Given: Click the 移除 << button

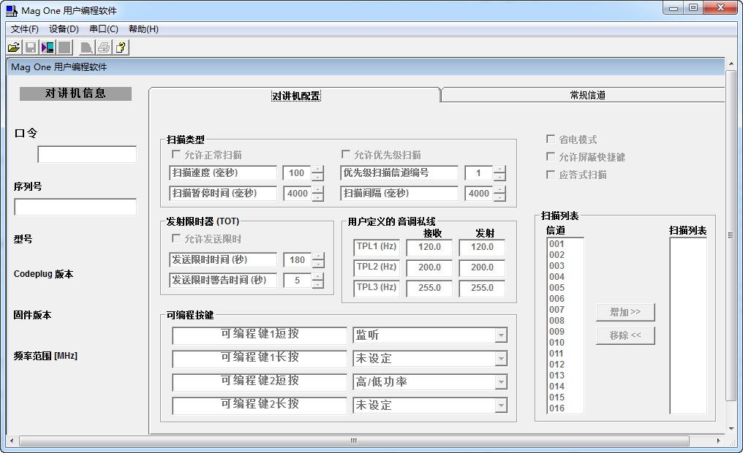Looking at the screenshot, I should click(x=625, y=335).
